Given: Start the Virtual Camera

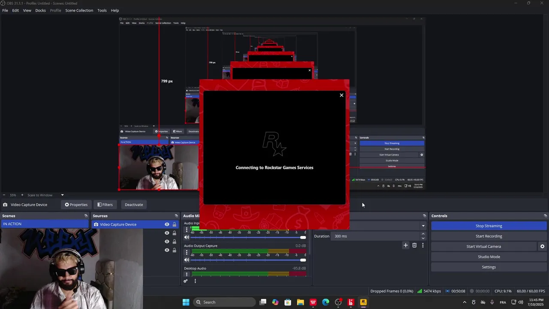Looking at the screenshot, I should click(483, 246).
